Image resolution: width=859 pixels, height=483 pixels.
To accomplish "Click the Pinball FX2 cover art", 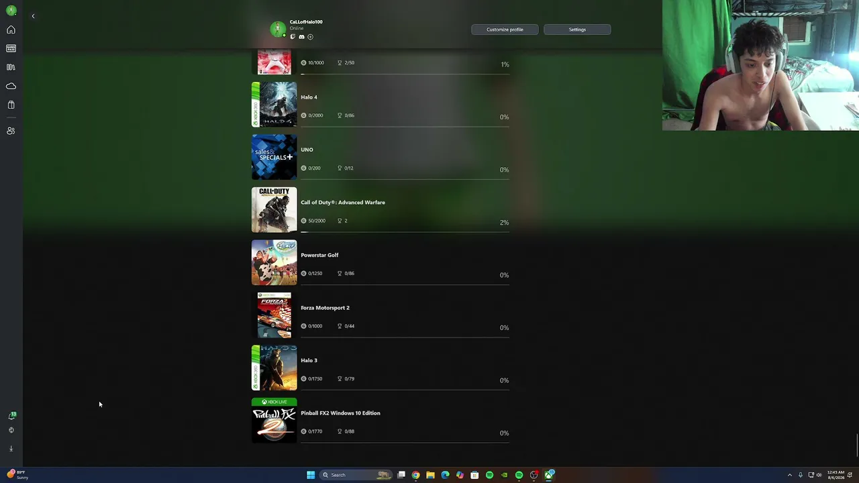I will [274, 421].
